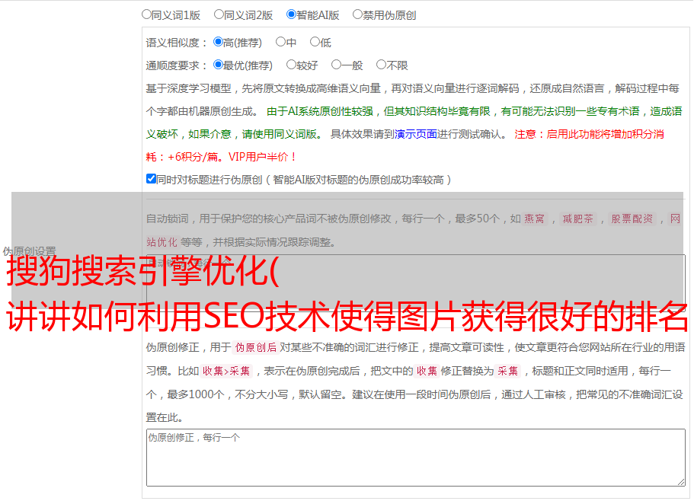Click the 伪原创设置 label

29,251
